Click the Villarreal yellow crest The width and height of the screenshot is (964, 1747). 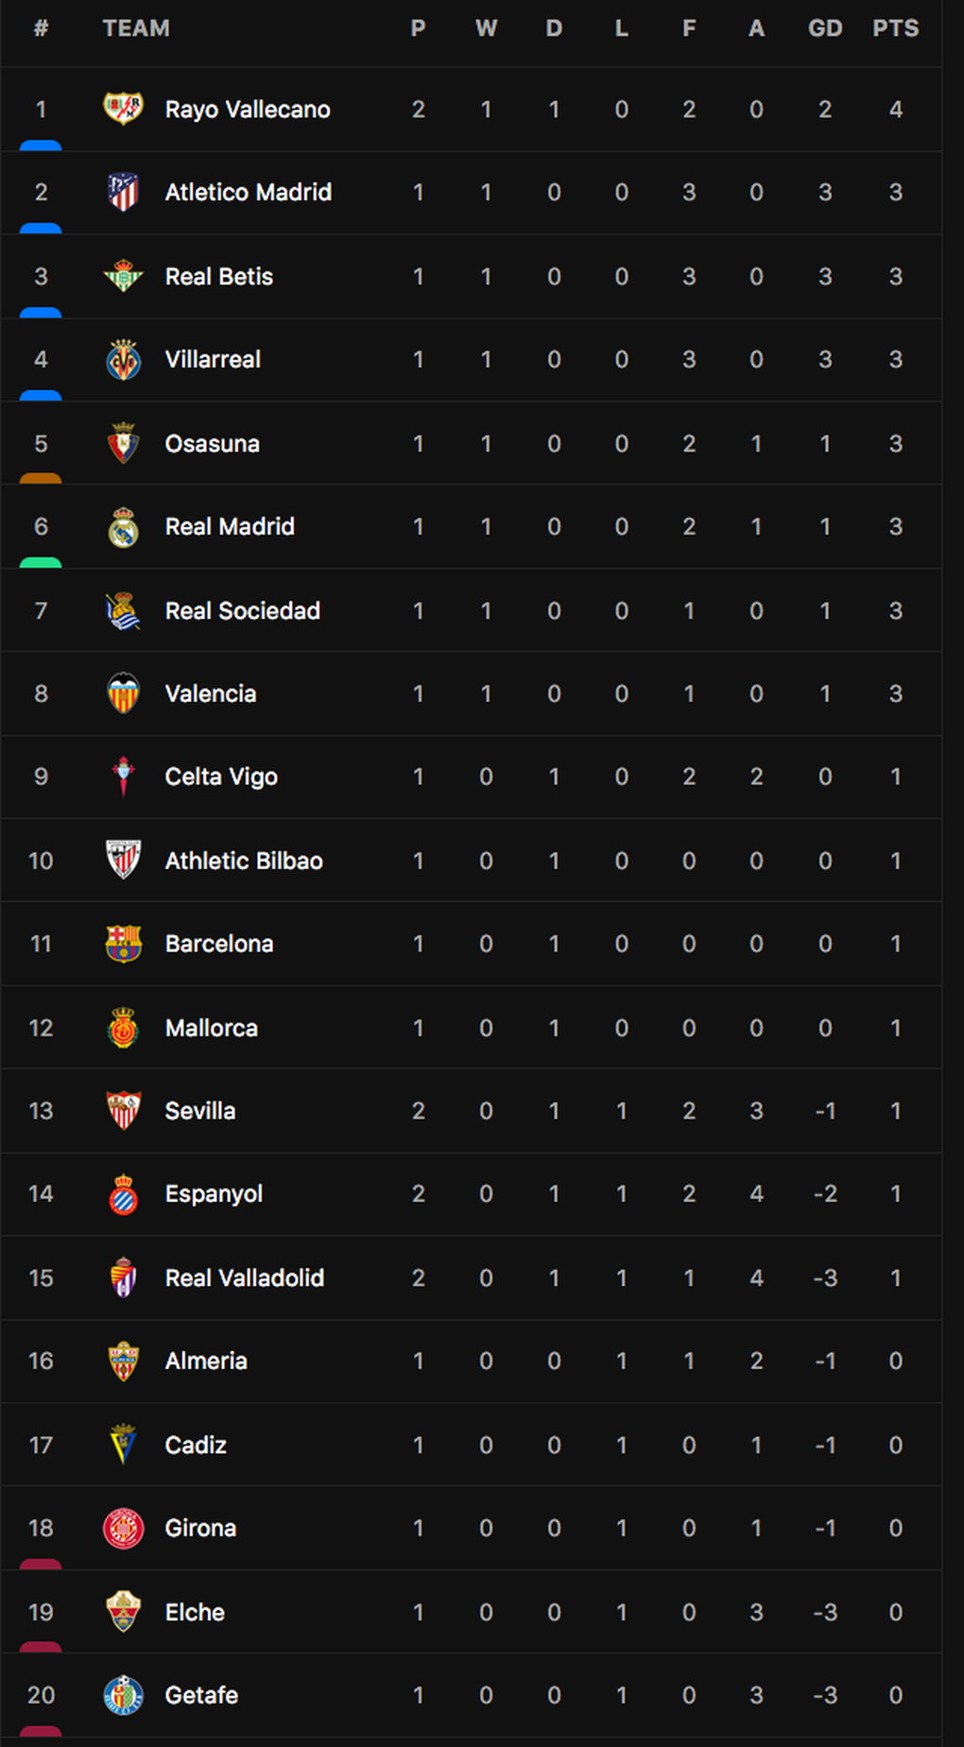[x=123, y=359]
